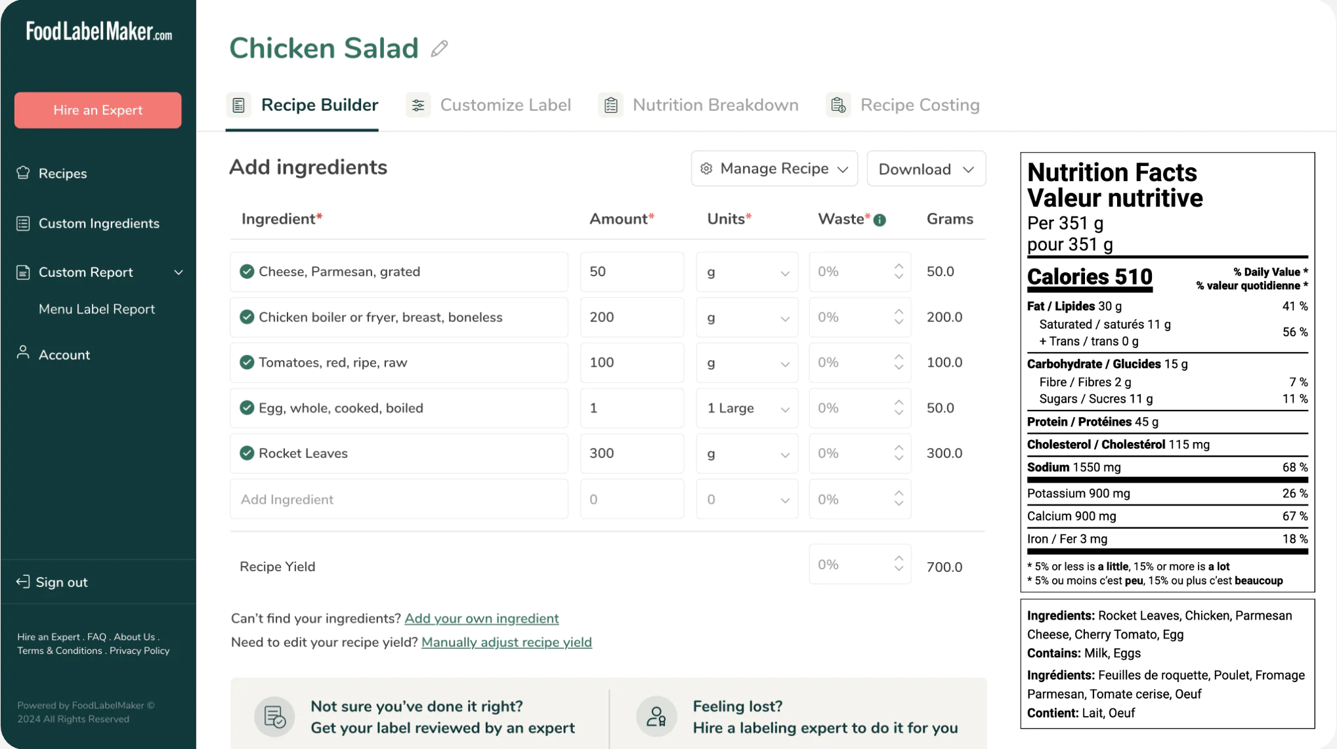
Task: Click the pencil icon beside Chicken Salad
Action: (439, 48)
